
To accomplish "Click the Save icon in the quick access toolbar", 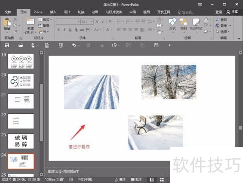I will pyautogui.click(x=7, y=45).
